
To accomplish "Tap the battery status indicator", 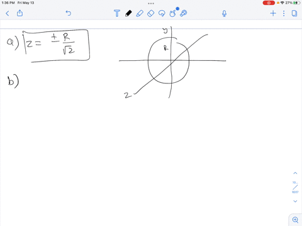I will click(296, 3).
